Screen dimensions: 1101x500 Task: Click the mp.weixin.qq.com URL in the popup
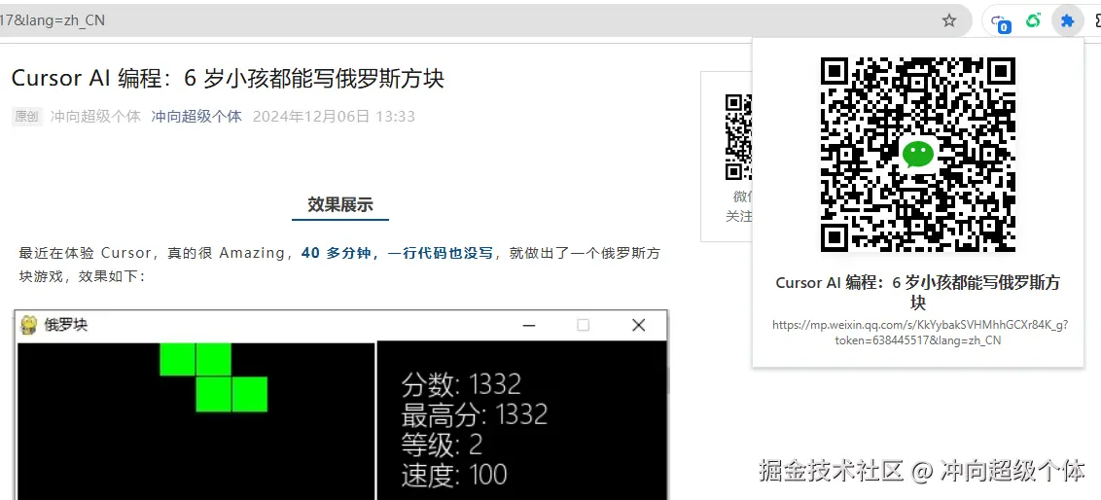[x=918, y=332]
